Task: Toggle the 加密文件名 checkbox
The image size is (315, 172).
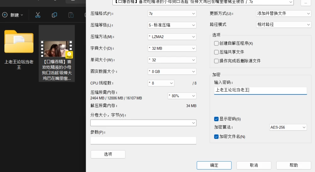Action: 216,137
